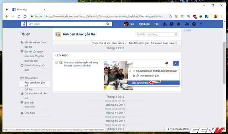228x134 pixels.
Task: Click the Tháng 10 2017 heading
Action: [115, 121]
